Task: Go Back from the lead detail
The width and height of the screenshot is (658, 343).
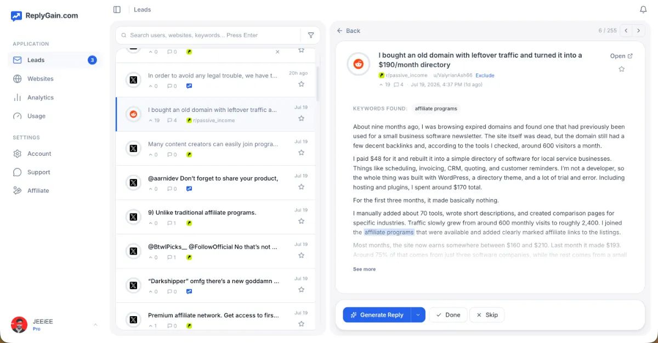Action: click(349, 31)
